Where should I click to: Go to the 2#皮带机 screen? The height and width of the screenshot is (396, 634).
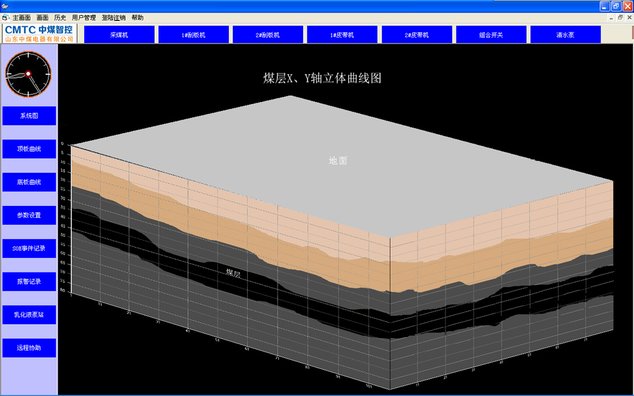pyautogui.click(x=417, y=35)
